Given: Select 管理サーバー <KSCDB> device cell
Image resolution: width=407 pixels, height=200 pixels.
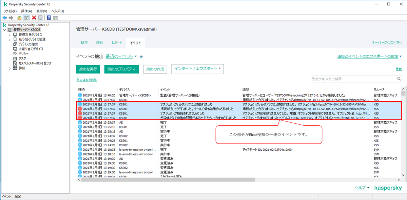Looking at the screenshot, I should [x=135, y=95].
